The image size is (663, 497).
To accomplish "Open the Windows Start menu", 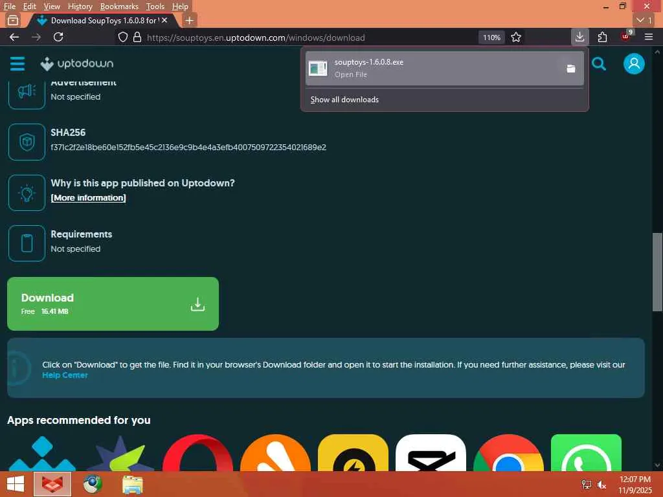I will pos(16,484).
